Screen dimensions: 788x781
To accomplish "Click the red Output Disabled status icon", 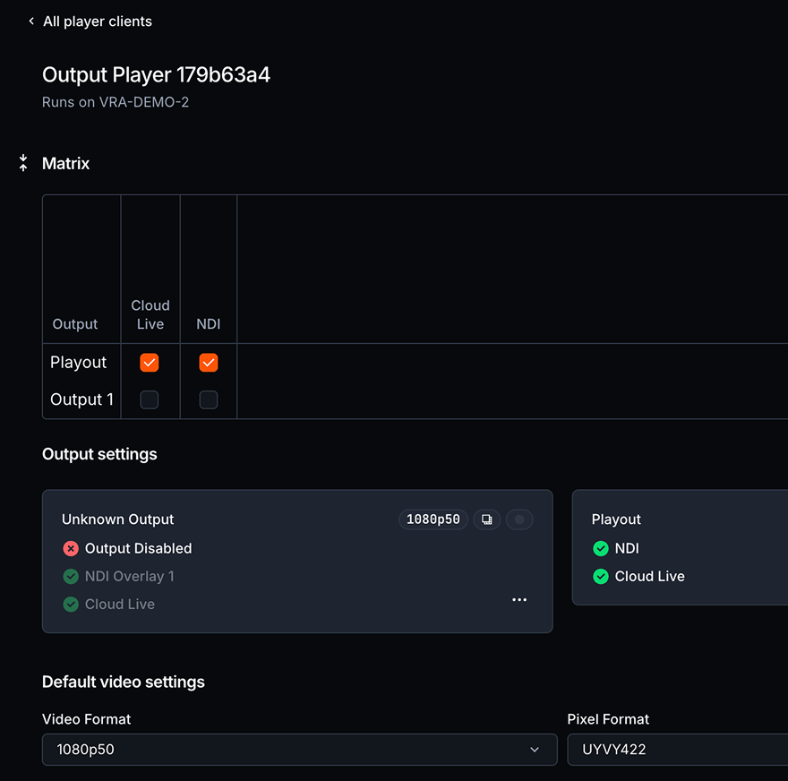I will coord(71,548).
